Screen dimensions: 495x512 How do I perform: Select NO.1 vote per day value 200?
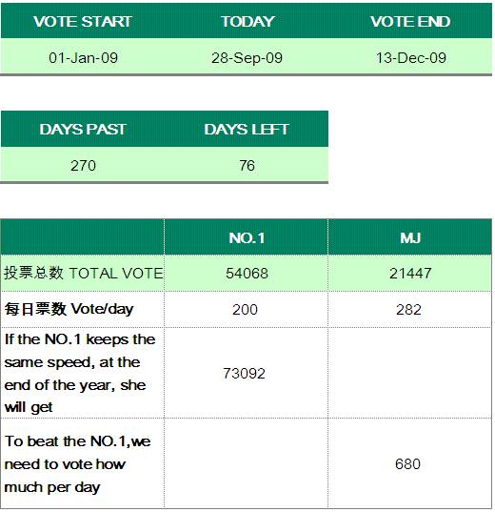(x=247, y=309)
